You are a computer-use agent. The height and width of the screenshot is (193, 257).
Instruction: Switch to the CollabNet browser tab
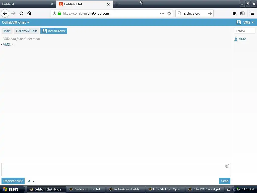(x=28, y=4)
